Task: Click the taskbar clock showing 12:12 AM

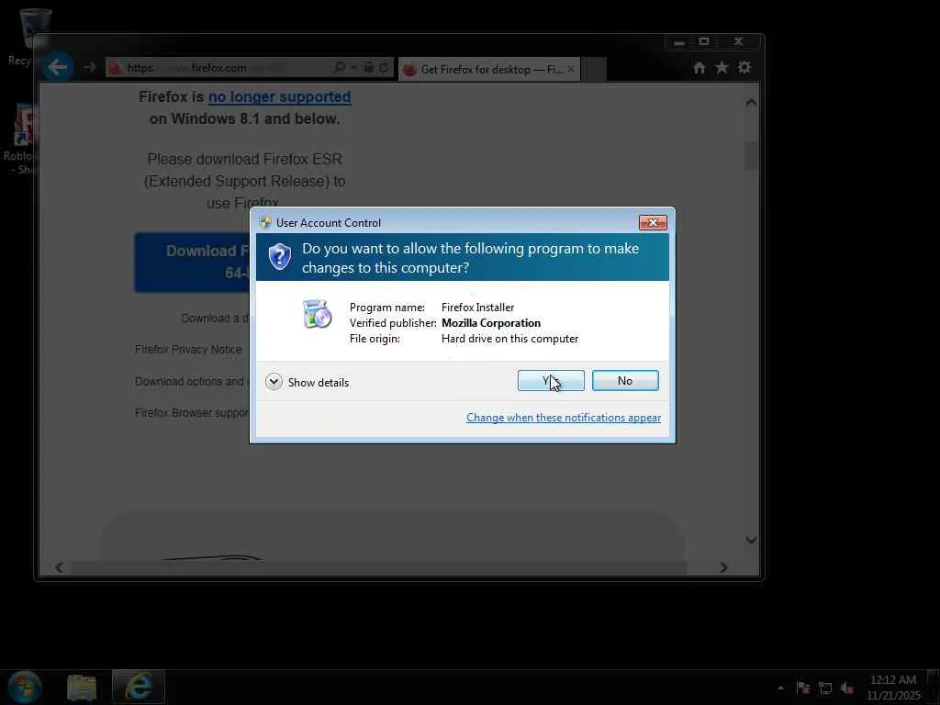Action: click(893, 688)
